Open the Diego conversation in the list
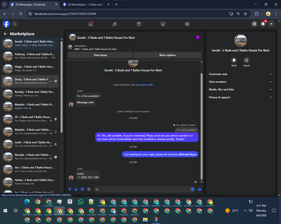The height and width of the screenshot is (224, 281). point(30,68)
